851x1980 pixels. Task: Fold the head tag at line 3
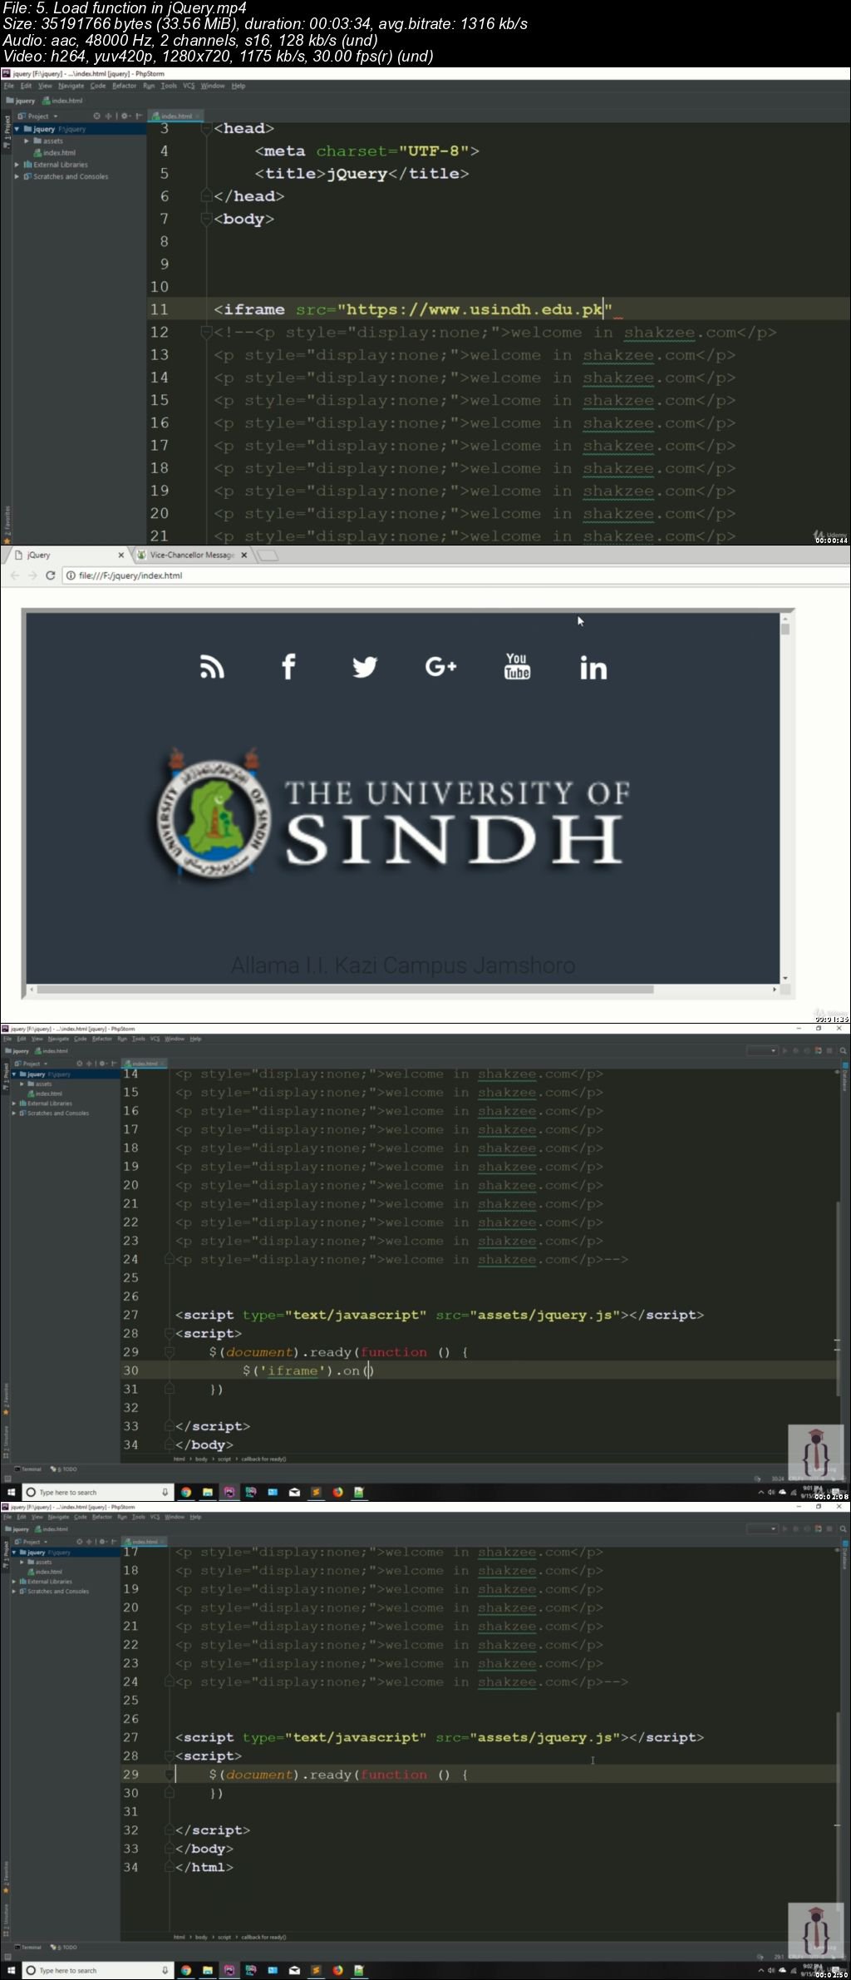coord(206,129)
